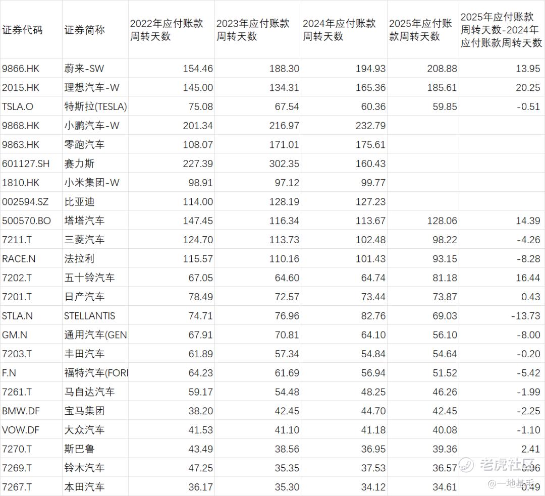The image size is (545, 496).
Task: Click the value 171.01 for 零跑汽车
Action: [x=284, y=145]
